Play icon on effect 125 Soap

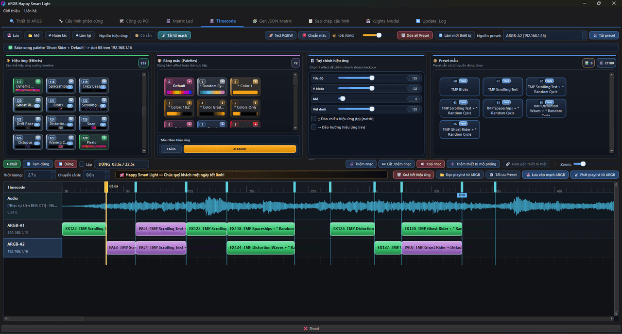[104, 119]
